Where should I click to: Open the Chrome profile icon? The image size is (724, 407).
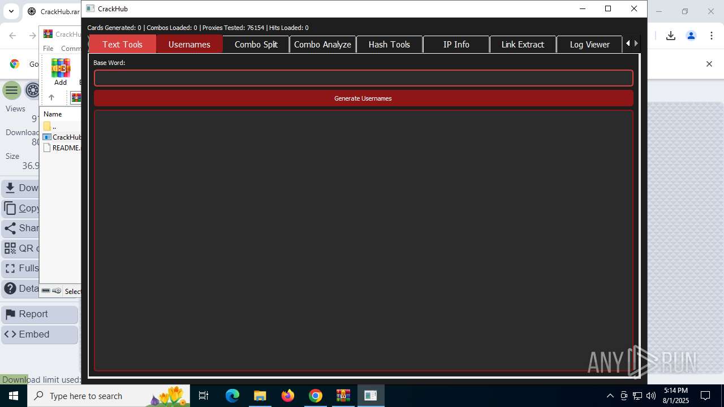click(691, 36)
